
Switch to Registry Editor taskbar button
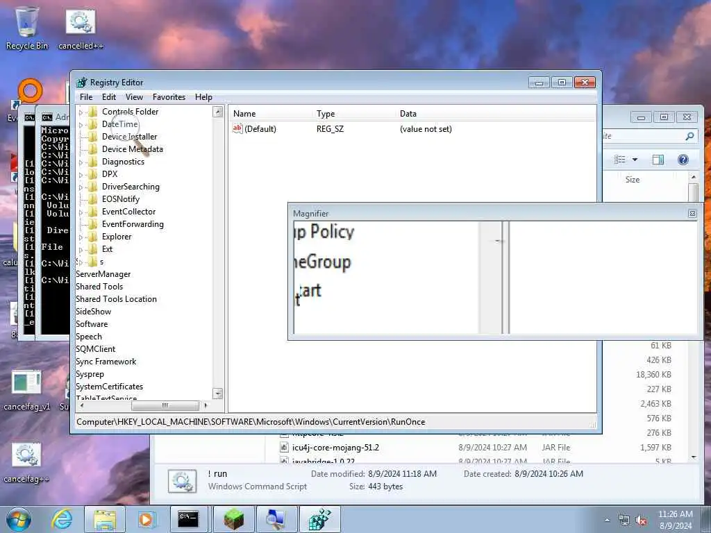(319, 519)
